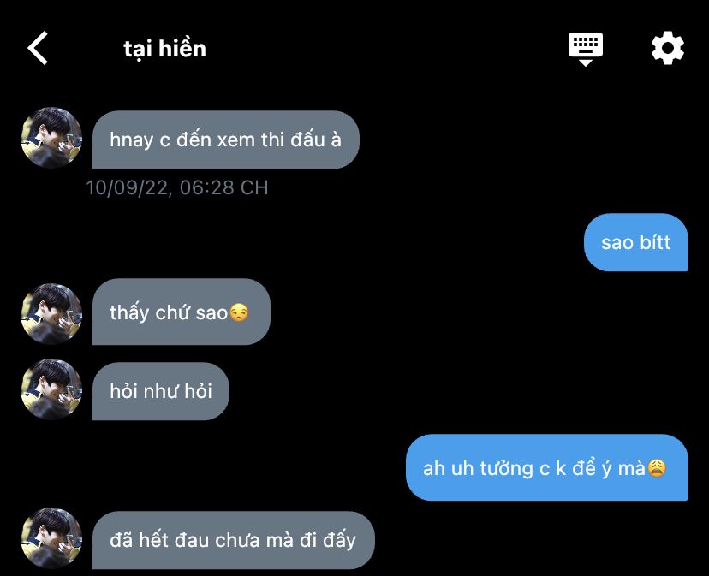
Task: Open chat settings gear
Action: click(667, 48)
